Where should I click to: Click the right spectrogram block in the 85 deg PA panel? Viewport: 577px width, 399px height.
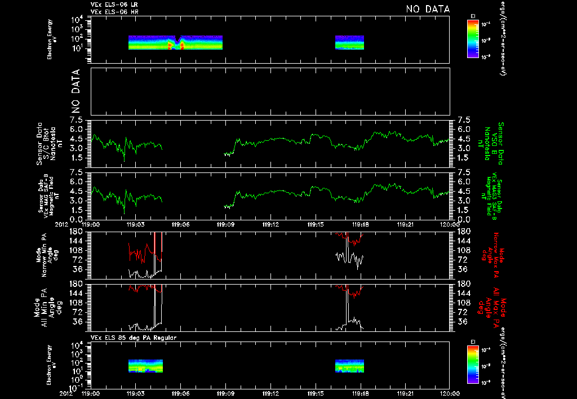(349, 366)
